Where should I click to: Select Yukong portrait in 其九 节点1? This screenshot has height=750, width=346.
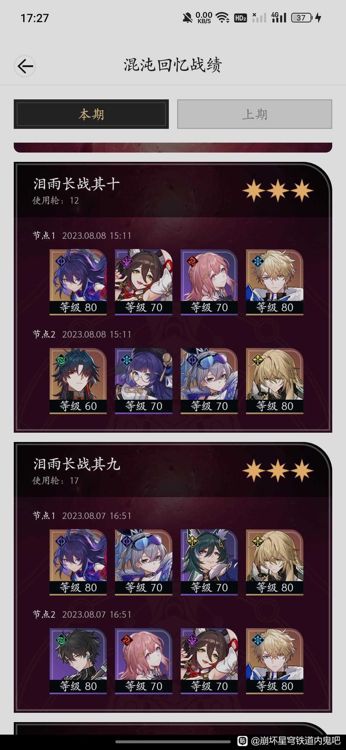click(209, 562)
